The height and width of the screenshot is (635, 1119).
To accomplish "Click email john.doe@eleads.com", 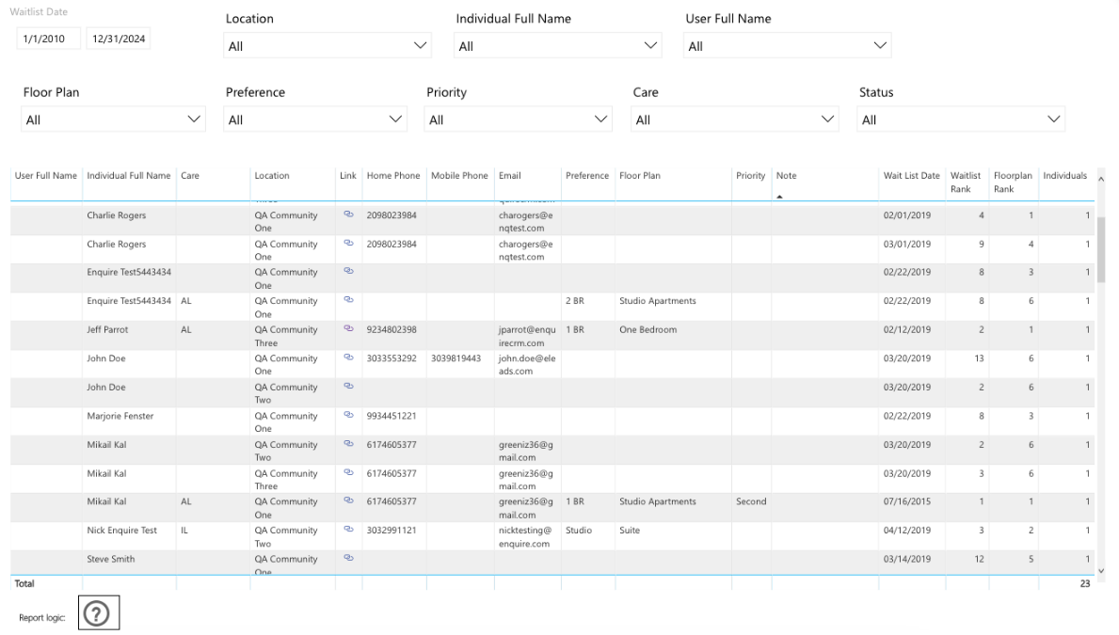I will tap(527, 365).
